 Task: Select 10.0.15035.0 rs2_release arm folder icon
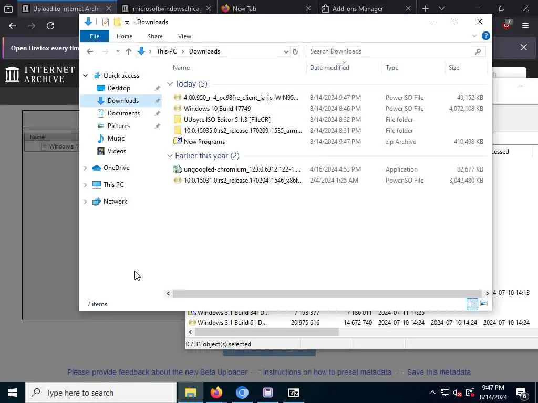[178, 131]
